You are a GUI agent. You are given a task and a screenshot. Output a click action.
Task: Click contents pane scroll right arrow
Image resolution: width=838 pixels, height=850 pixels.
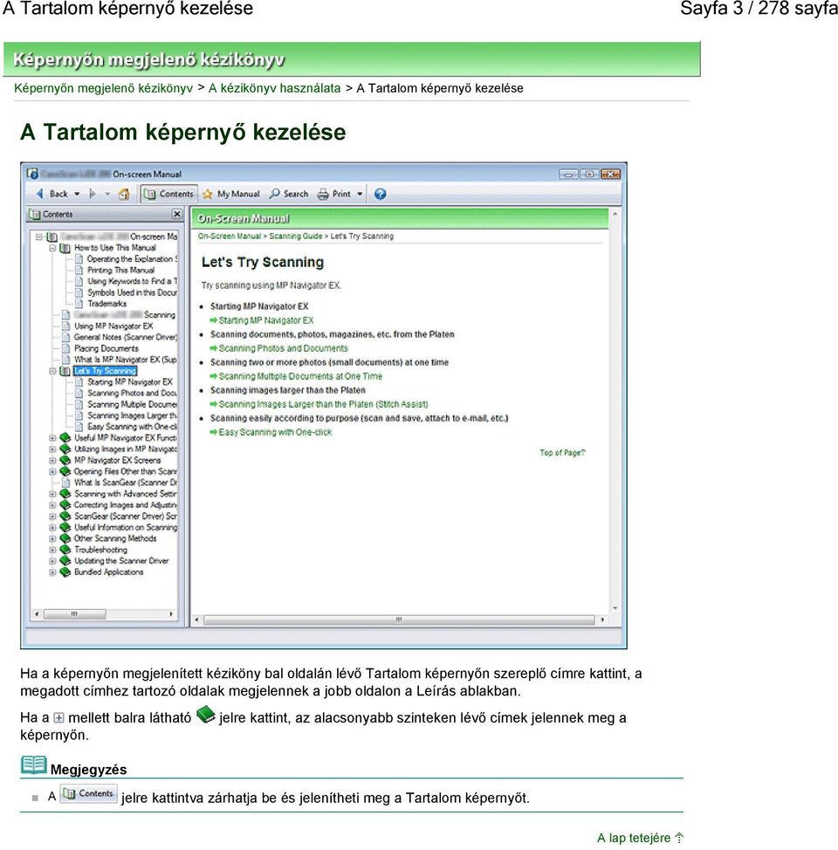[171, 614]
